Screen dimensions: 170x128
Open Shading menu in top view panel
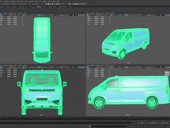5,13
